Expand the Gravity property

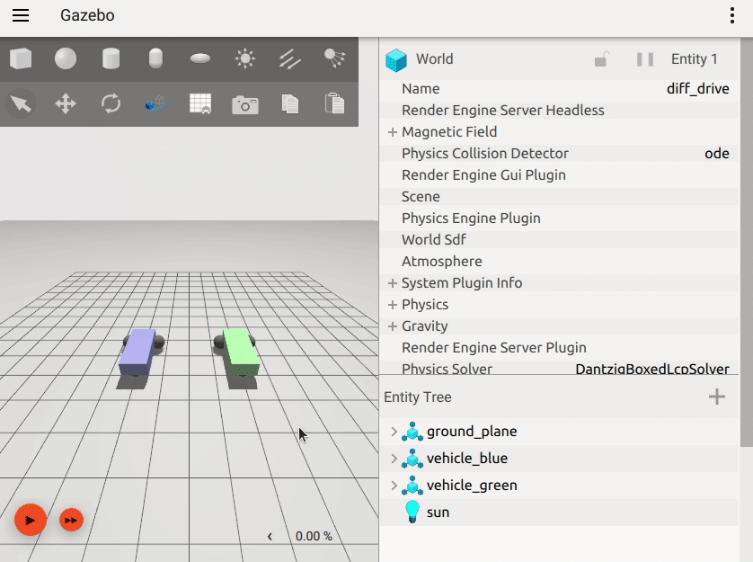pos(393,326)
